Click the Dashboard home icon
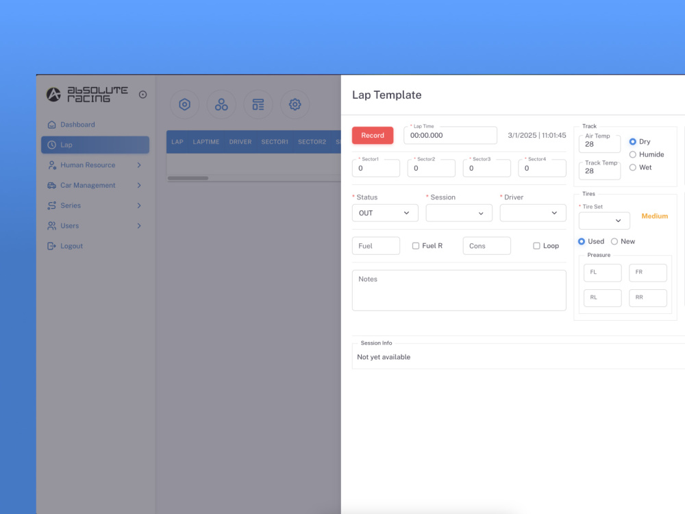The width and height of the screenshot is (685, 514). pos(51,125)
